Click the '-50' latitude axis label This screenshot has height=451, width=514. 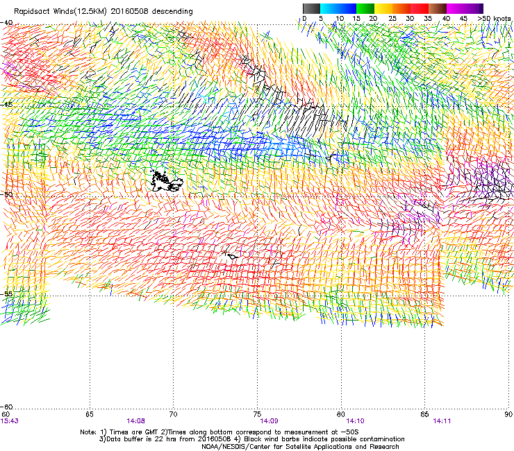tap(6, 194)
